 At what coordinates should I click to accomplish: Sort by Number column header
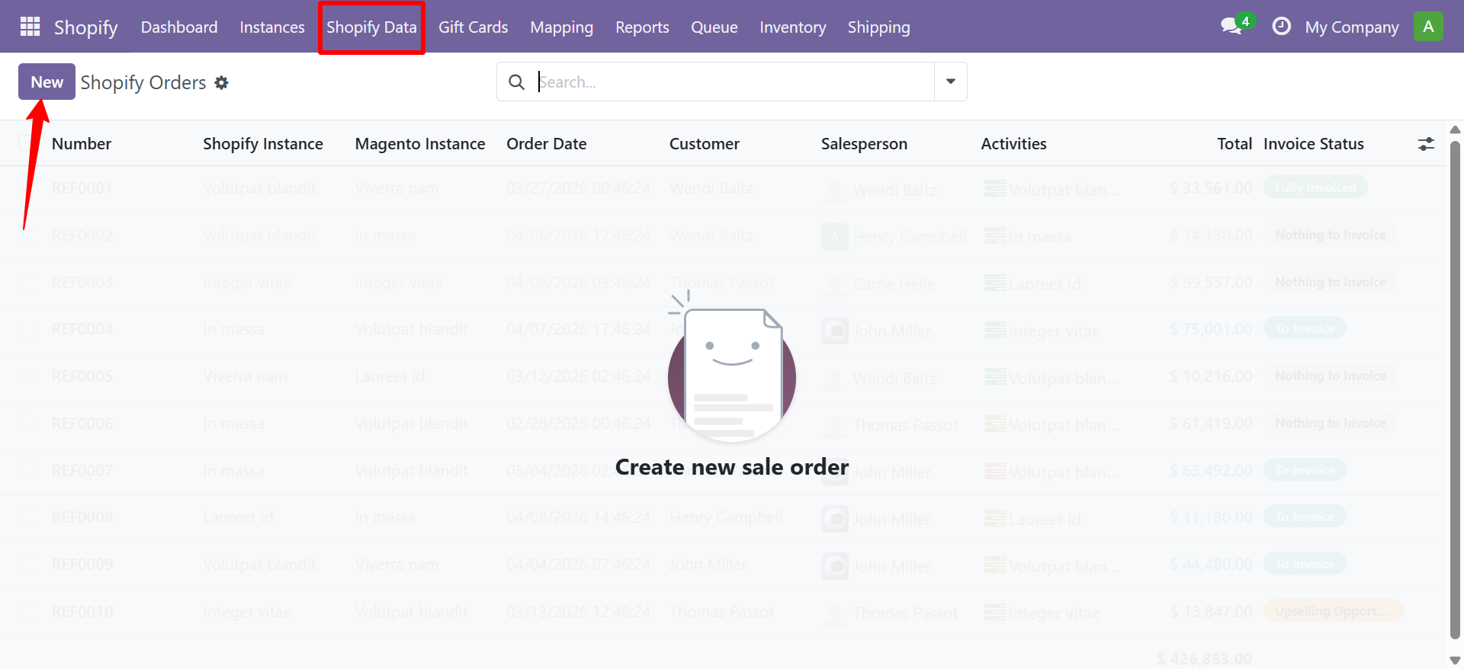82,144
